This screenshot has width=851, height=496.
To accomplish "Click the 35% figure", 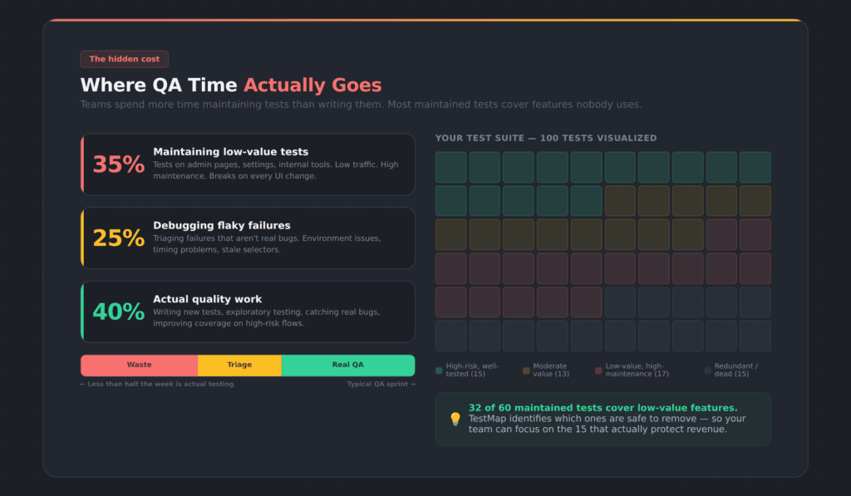I will pyautogui.click(x=118, y=165).
